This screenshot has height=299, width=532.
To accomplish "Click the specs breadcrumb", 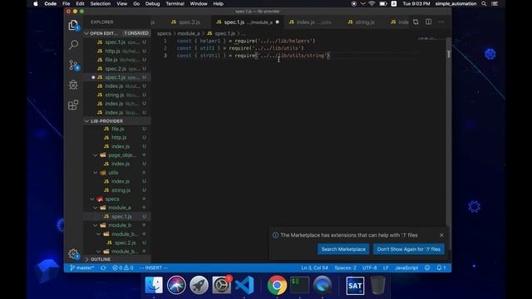I will pos(164,33).
